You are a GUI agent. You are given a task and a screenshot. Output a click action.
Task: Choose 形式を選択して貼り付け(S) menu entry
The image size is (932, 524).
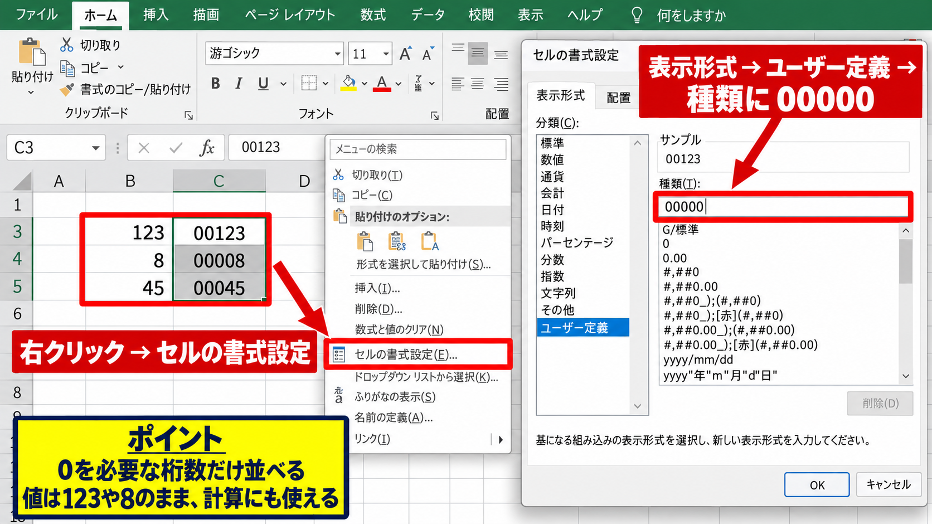tap(423, 264)
